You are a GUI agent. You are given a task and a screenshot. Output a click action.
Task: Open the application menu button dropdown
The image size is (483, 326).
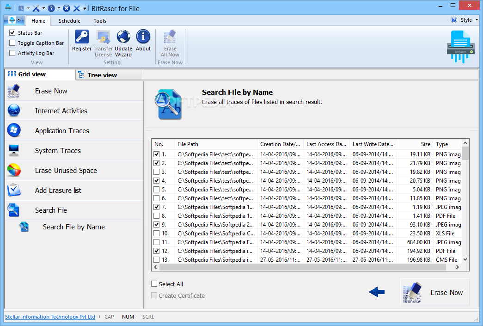click(14, 20)
